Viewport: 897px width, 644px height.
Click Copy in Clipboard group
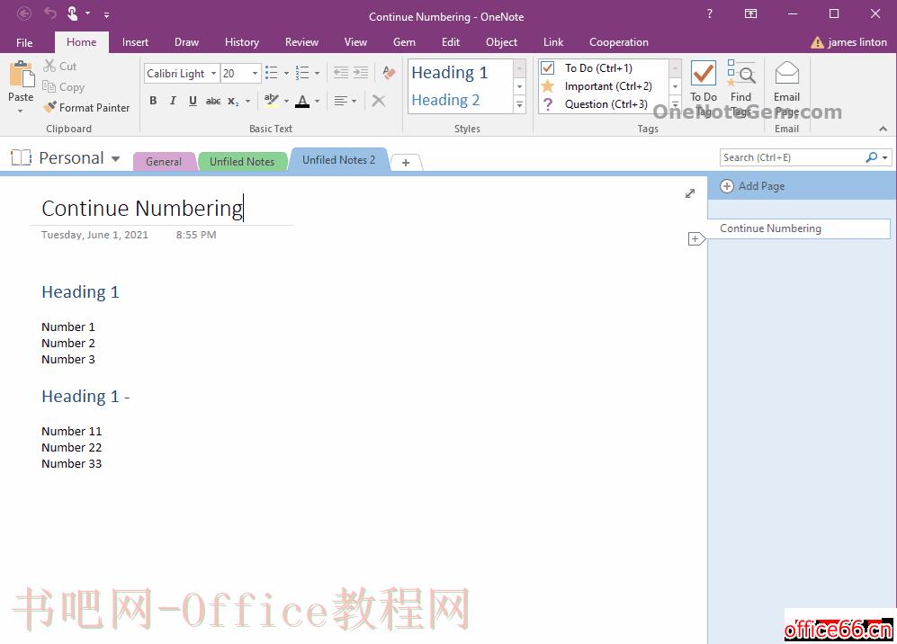(64, 87)
